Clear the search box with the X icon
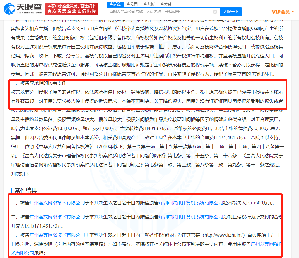Image resolution: width=299 pixels, height=258 pixels. pyautogui.click(x=215, y=12)
